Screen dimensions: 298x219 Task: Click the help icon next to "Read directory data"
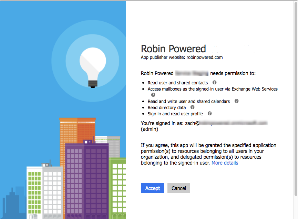192,107
